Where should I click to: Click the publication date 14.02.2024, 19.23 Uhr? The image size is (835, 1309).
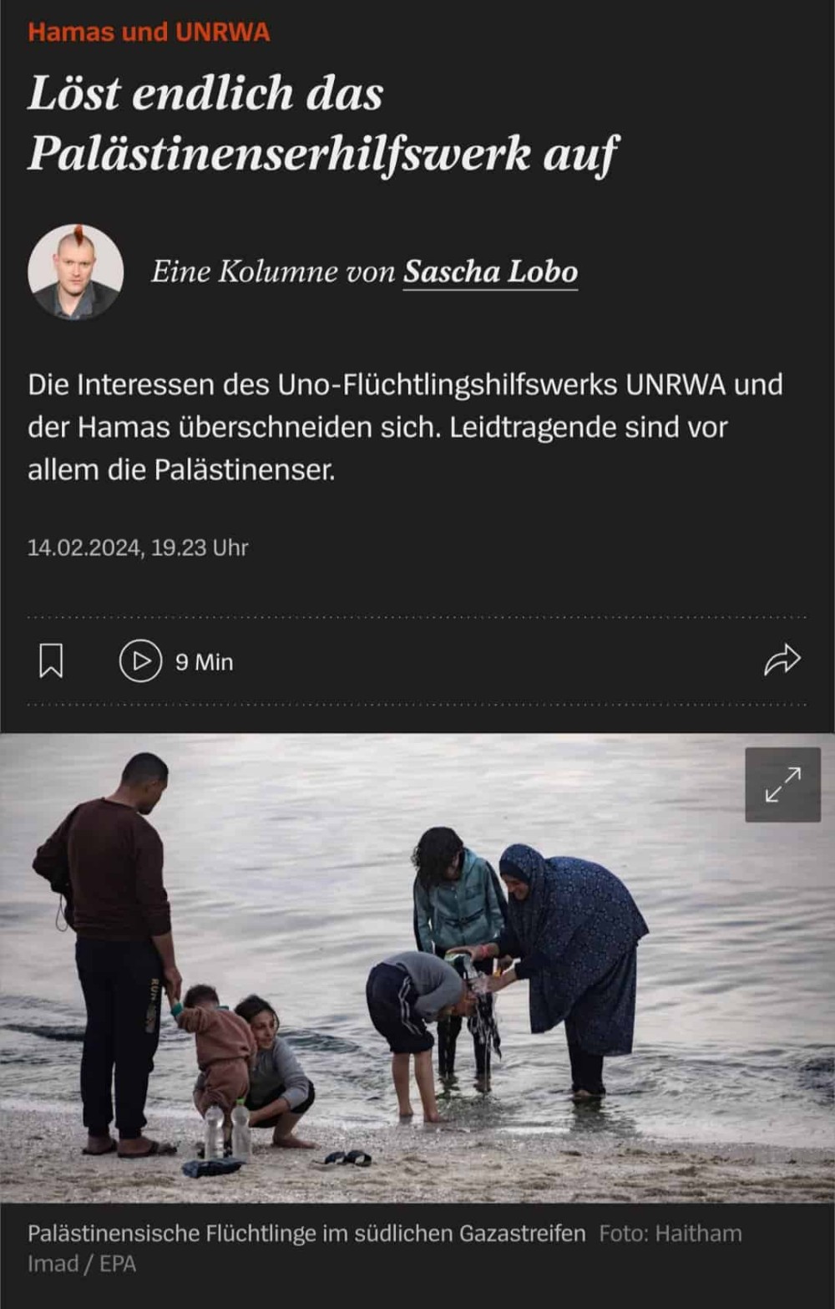tap(138, 548)
